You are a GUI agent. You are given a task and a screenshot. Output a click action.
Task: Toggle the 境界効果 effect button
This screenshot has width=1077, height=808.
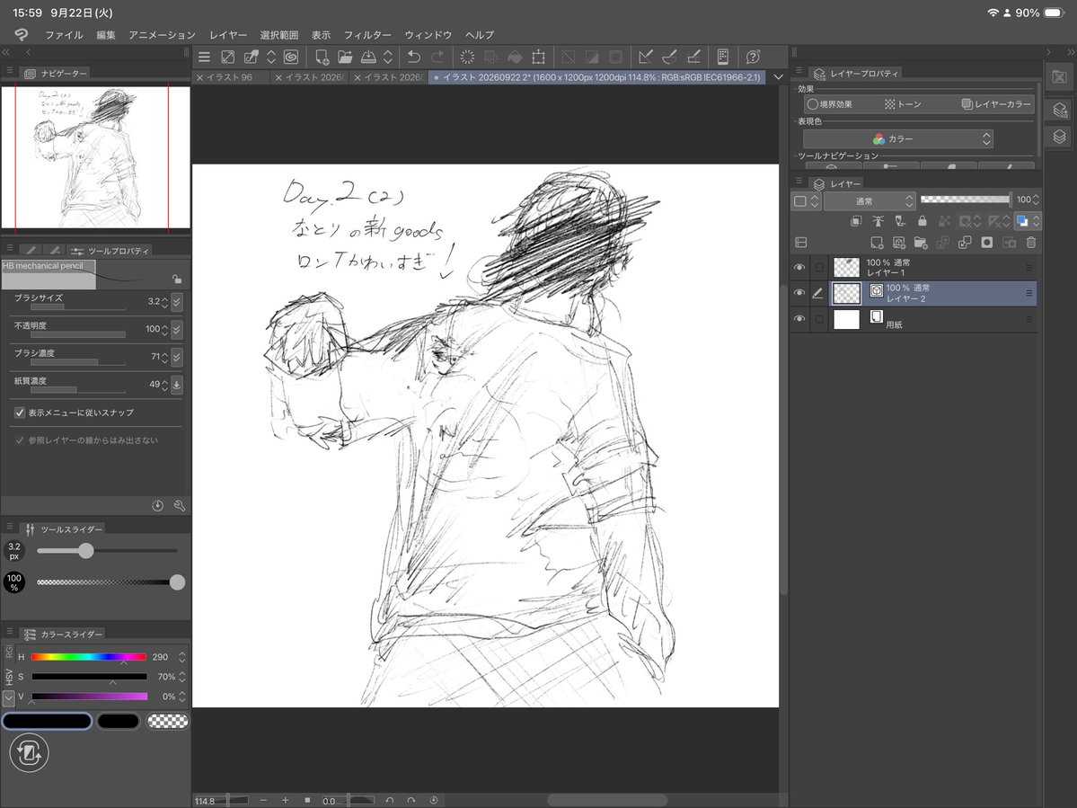[830, 104]
